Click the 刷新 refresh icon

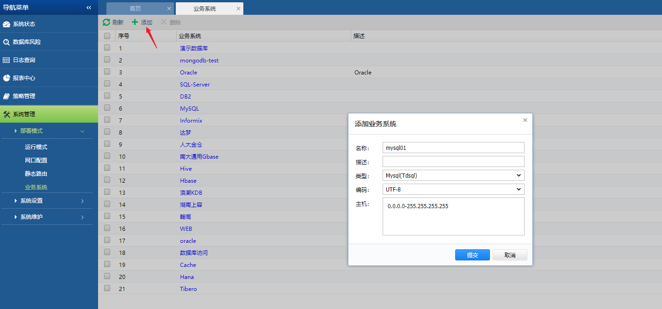pyautogui.click(x=107, y=22)
